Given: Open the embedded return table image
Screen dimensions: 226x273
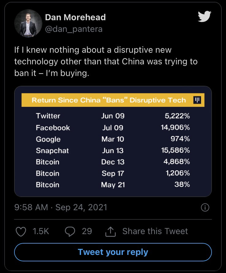Looking at the screenshot, I should pyautogui.click(x=113, y=141).
